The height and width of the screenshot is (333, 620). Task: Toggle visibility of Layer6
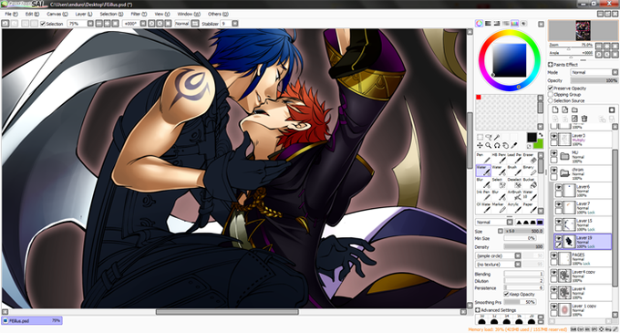tap(559, 187)
